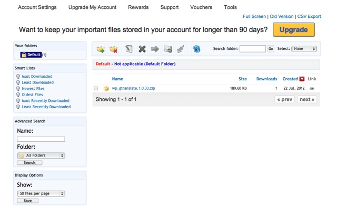Image resolution: width=337 pixels, height=208 pixels.
Task: Open Upgrade My Account menu
Action: coord(93,7)
